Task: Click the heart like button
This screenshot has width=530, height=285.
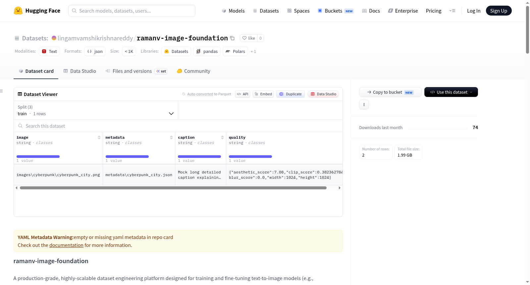Action: coord(248,38)
